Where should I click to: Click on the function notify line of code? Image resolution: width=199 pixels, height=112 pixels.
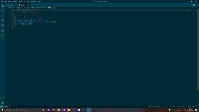(24, 12)
